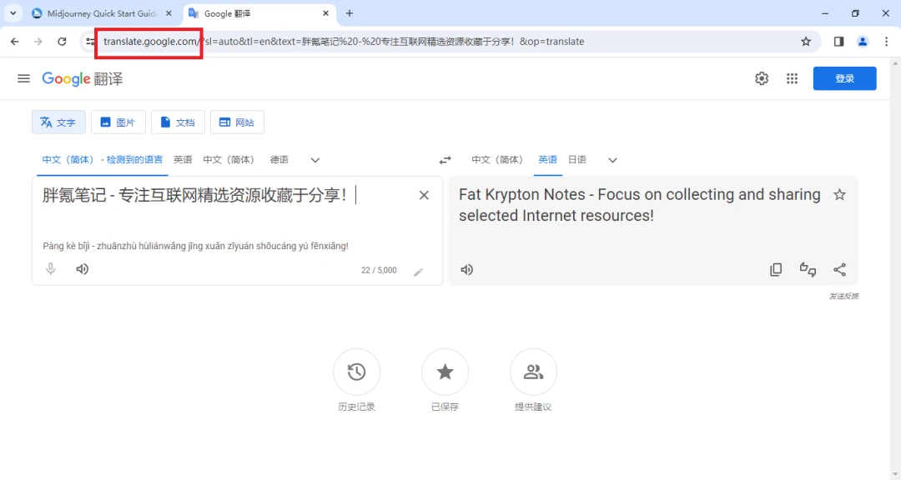Click the 发送反馈 feedback link
Screen dimensions: 901x480
click(843, 297)
